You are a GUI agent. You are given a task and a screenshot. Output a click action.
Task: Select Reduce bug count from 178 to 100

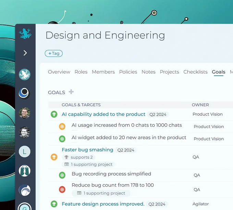click(113, 185)
